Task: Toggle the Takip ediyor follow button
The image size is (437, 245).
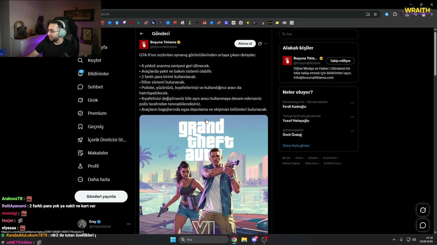Action: point(340,61)
